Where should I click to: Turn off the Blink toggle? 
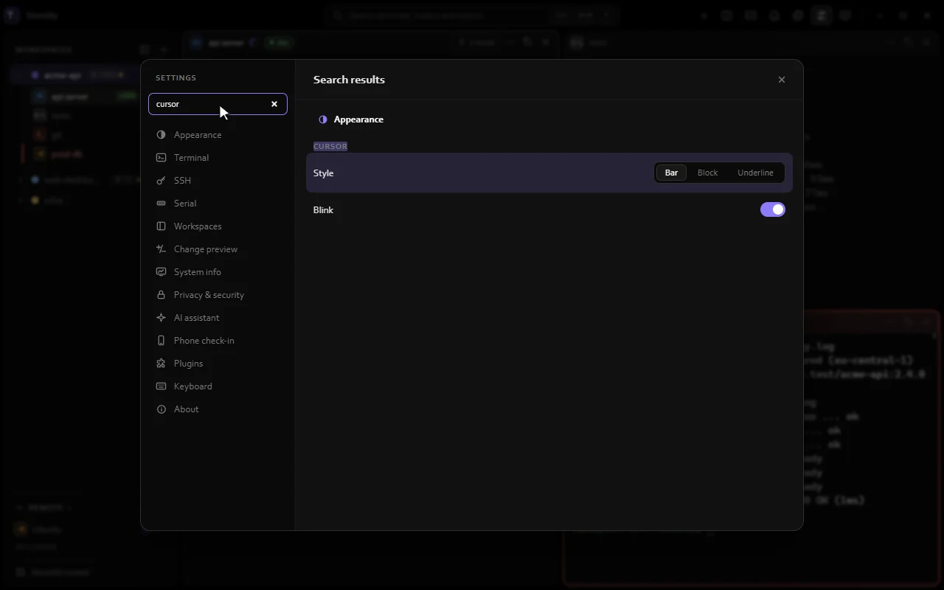click(773, 209)
